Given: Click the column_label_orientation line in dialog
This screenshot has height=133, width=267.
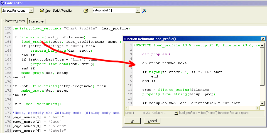Looking at the screenshot, I should pyautogui.click(x=191, y=103).
